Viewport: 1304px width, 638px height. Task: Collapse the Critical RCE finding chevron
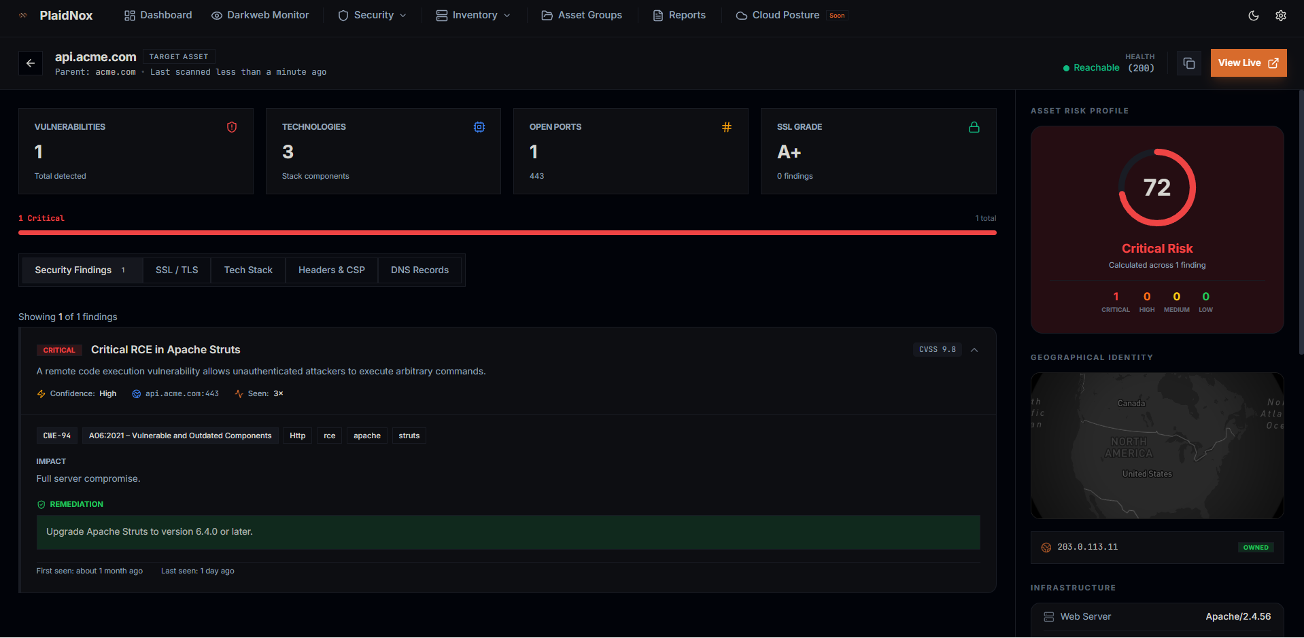pyautogui.click(x=974, y=350)
